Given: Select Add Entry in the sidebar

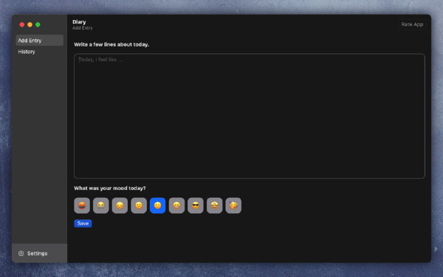Looking at the screenshot, I should (x=40, y=41).
